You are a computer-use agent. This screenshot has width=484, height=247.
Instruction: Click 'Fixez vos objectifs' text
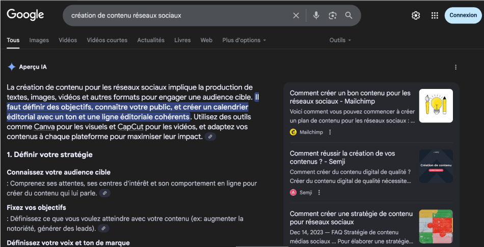[36, 207]
